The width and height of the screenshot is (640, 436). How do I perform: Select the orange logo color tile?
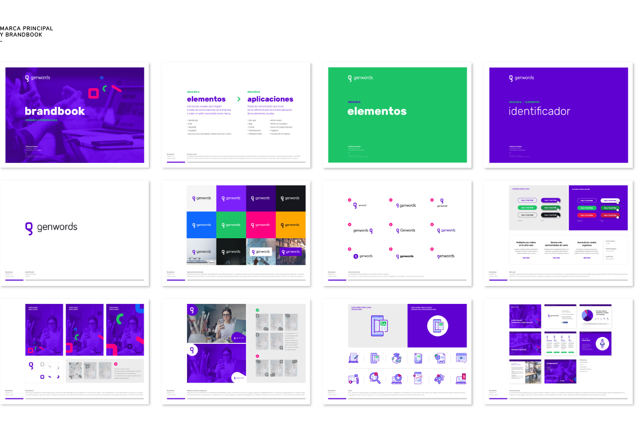coord(291,225)
